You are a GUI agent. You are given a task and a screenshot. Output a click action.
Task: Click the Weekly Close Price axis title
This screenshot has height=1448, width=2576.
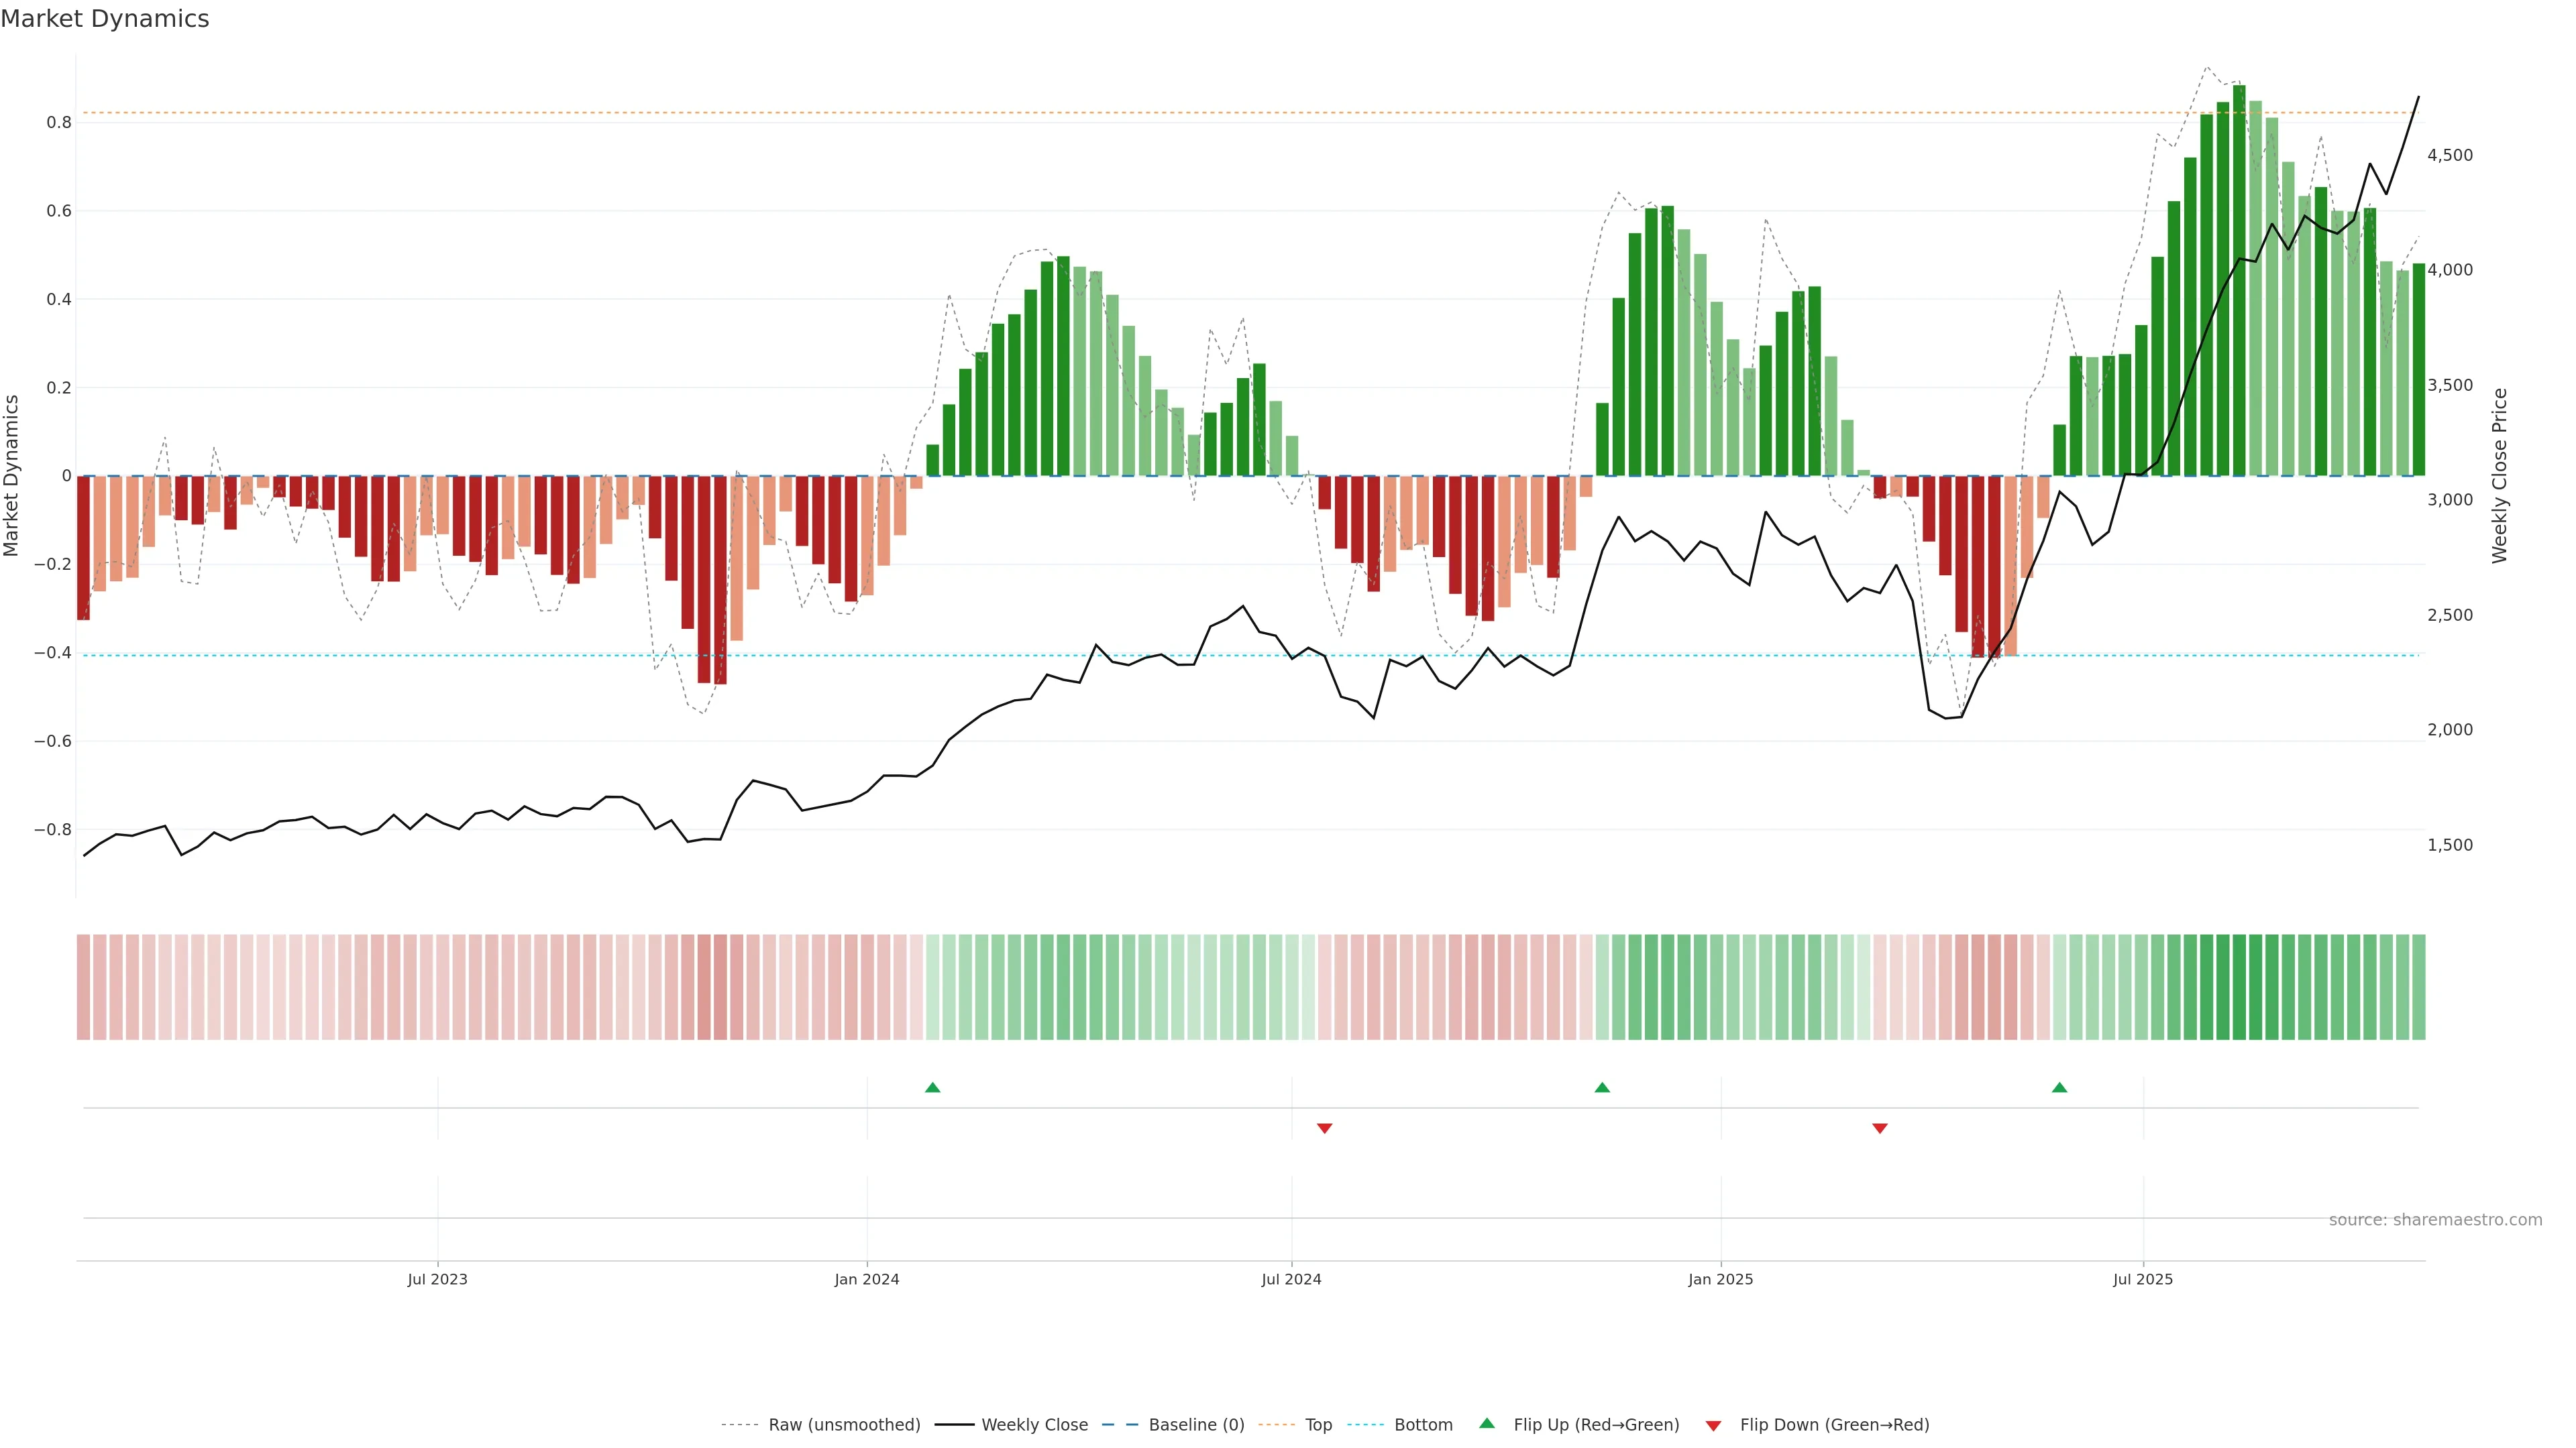coord(2499,476)
